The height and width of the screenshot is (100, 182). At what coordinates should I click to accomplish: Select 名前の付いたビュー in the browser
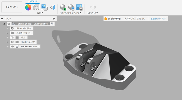[x=24, y=33]
